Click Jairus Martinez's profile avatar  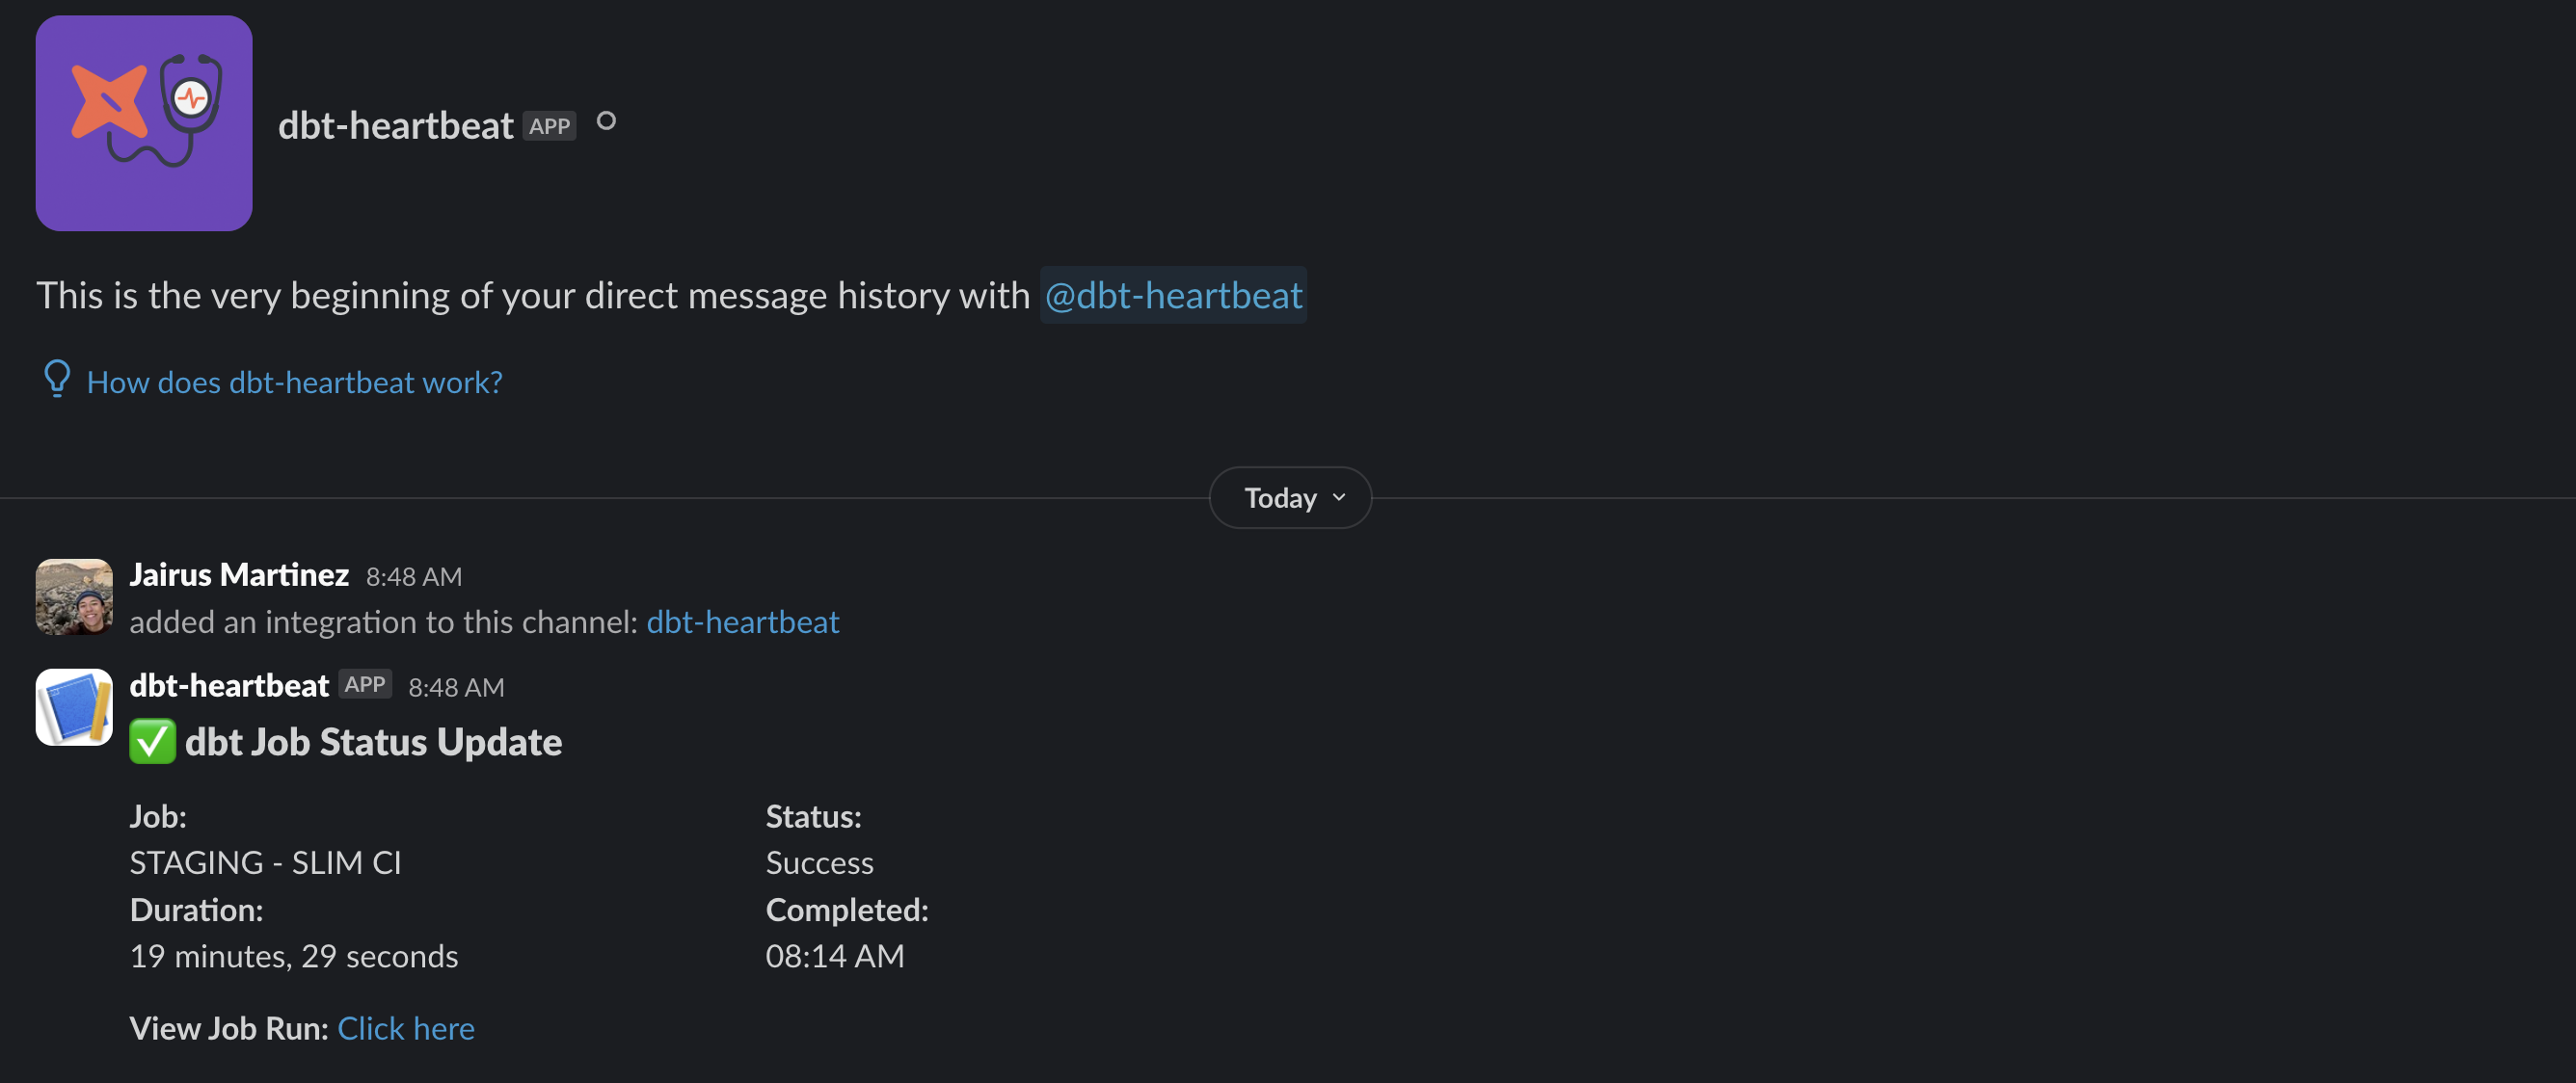click(73, 596)
